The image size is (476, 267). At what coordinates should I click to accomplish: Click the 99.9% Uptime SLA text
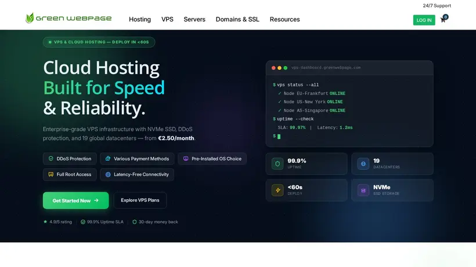[x=105, y=222]
